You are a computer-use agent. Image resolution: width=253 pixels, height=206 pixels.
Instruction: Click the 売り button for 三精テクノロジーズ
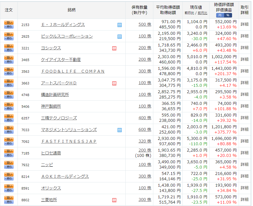click(9, 120)
